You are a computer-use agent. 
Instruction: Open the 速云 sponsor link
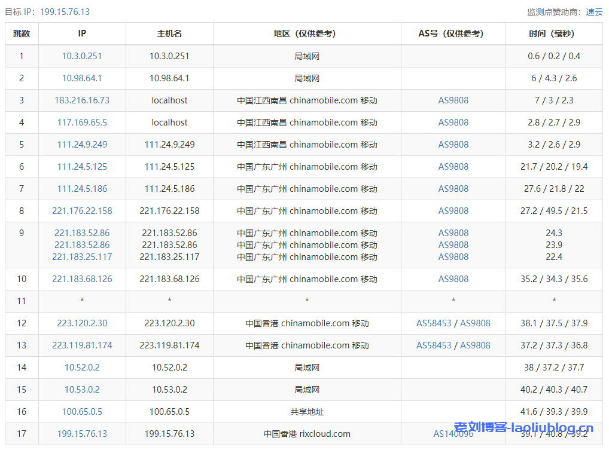click(594, 12)
